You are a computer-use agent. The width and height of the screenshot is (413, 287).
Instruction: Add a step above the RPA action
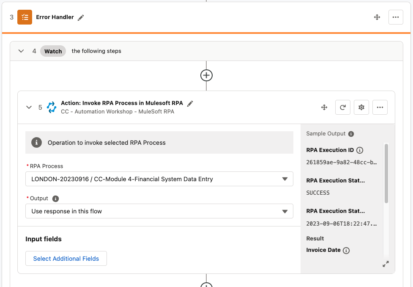click(206, 75)
